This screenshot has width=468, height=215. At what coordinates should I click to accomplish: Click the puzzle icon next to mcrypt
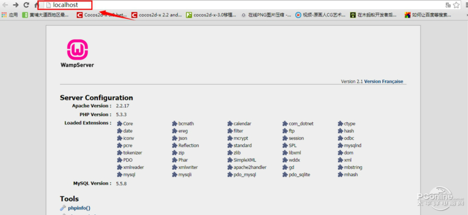pos(230,138)
